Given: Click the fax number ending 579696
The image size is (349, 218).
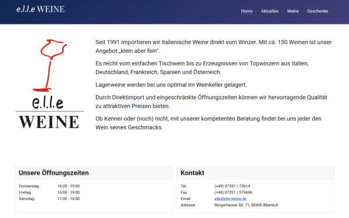Looking at the screenshot, I should [233, 192].
